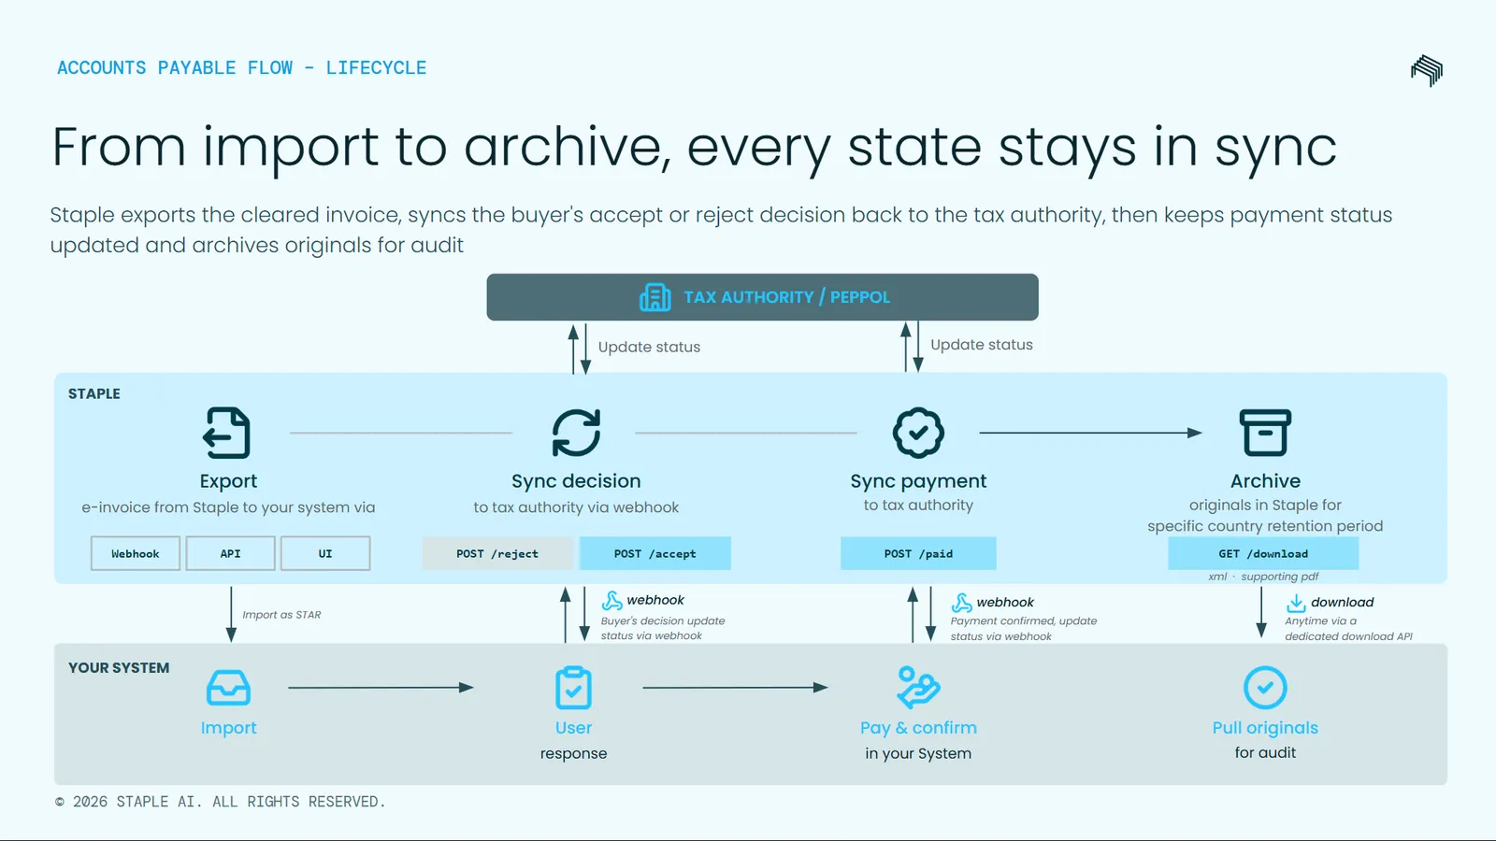
Task: Click the GET /download endpoint box
Action: (1263, 553)
